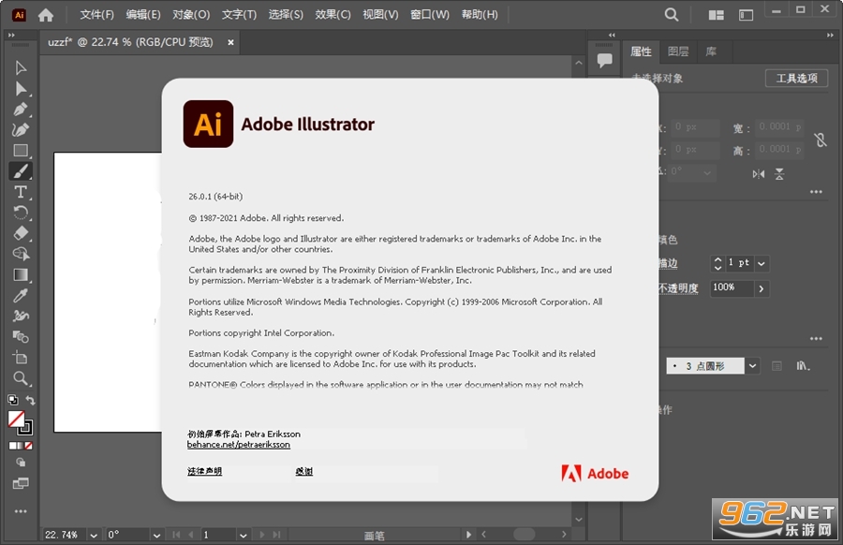Go to the next artboard arrow
The height and width of the screenshot is (545, 843).
click(x=262, y=535)
